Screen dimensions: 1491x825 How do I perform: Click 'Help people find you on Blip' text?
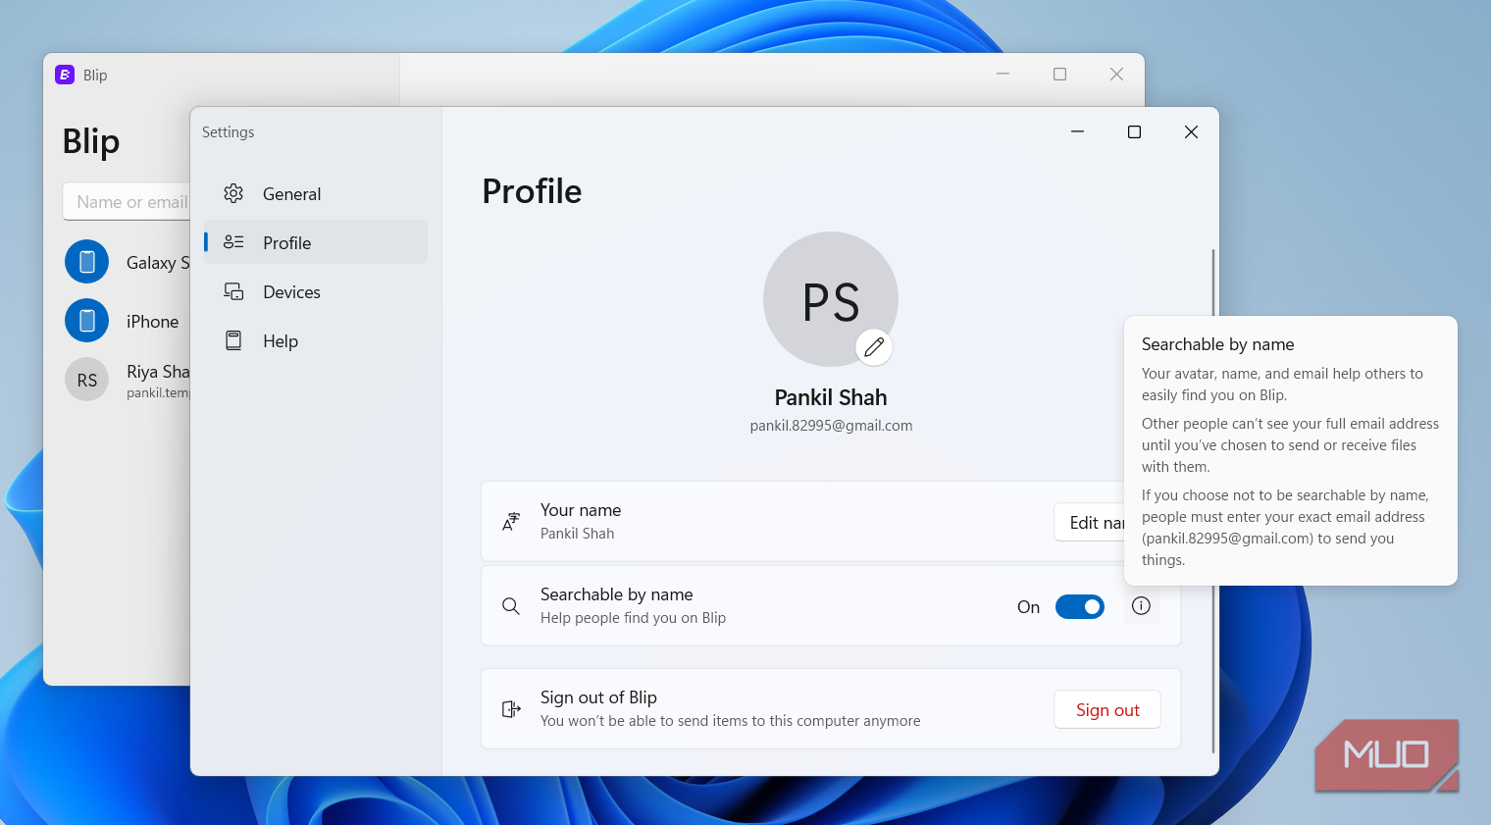633,618
